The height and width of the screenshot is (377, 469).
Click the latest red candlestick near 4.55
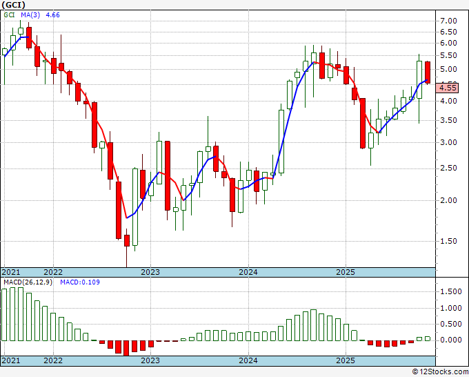(x=428, y=72)
